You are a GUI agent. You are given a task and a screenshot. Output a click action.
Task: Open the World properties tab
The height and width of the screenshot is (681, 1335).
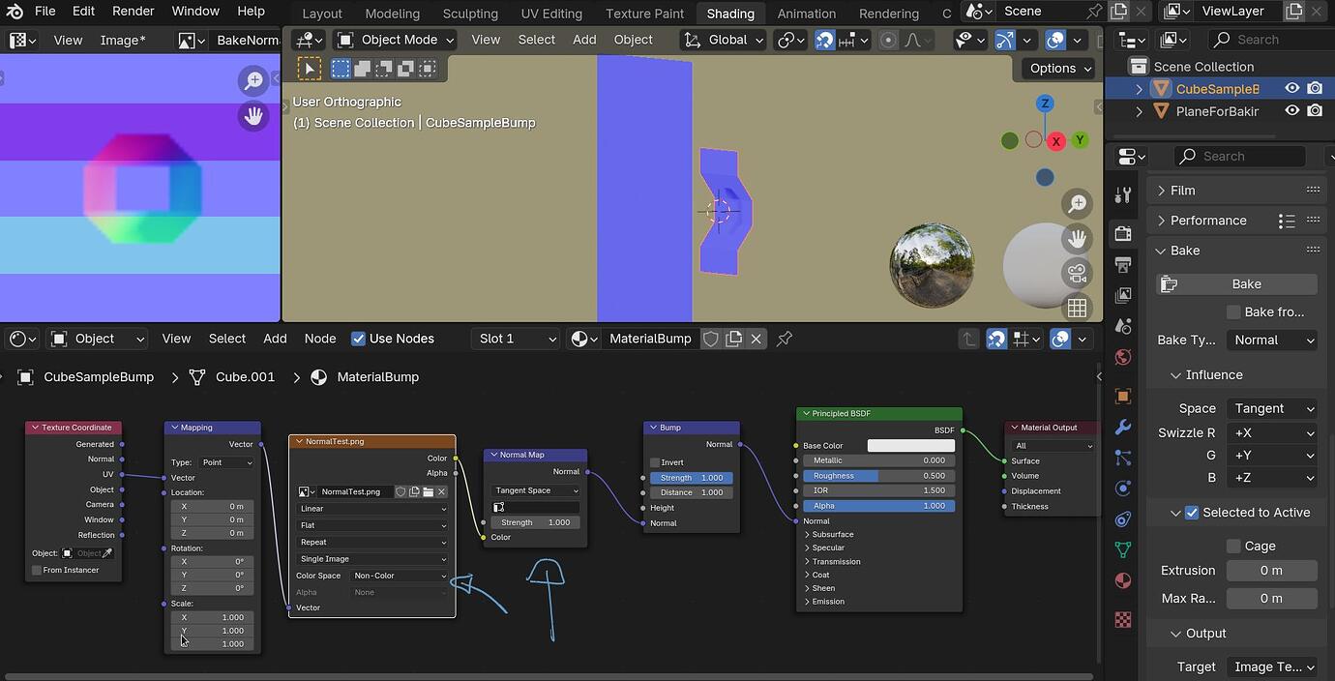pos(1123,357)
